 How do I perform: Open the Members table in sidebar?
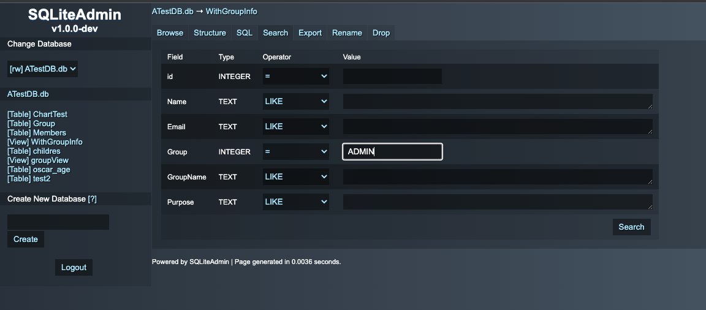[37, 133]
